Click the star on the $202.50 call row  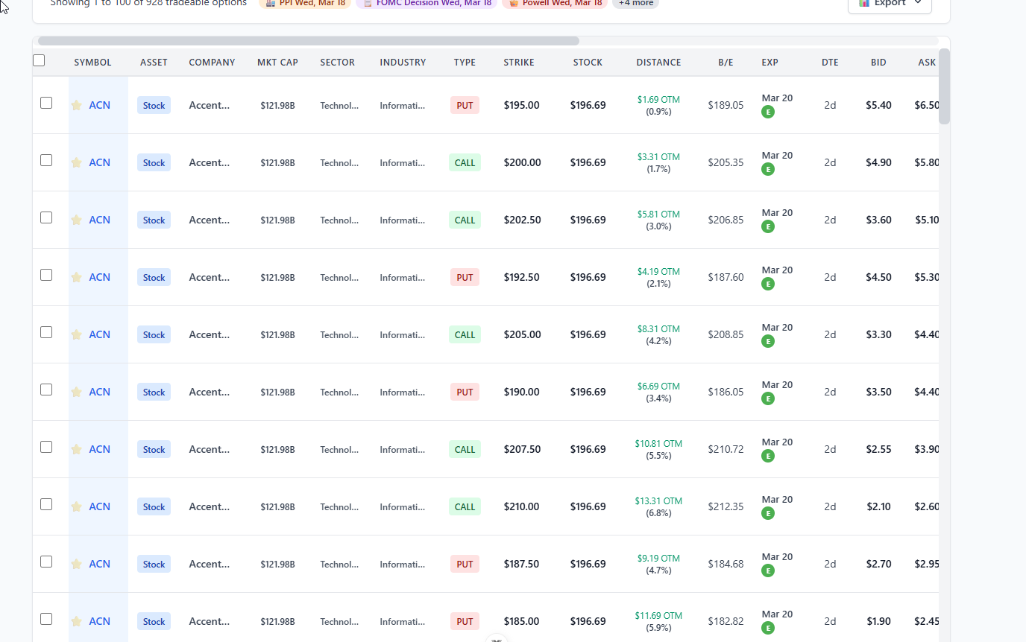click(76, 220)
